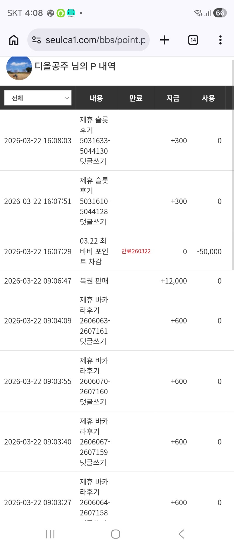Tap the 디올공주 profile picture
This screenshot has width=234, height=548.
(19, 67)
